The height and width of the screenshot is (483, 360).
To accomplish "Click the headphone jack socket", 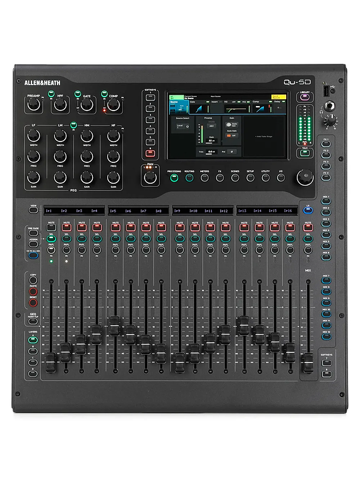I will tap(330, 106).
